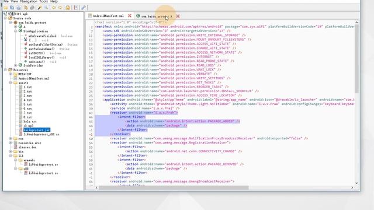Select libbaiduprotect_x86.so in assets
This screenshot has width=374, height=210.
click(41, 134)
